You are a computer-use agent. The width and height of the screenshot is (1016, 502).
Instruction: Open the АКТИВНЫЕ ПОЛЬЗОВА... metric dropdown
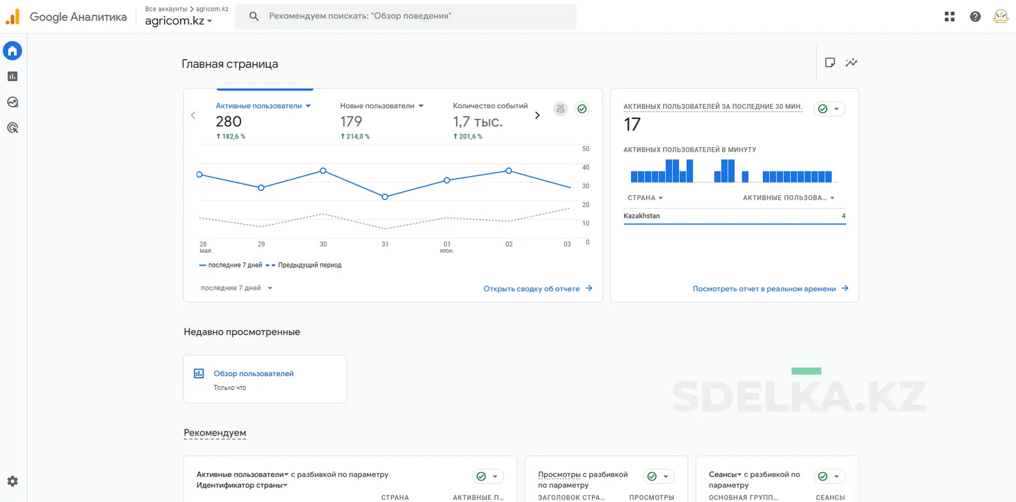789,198
